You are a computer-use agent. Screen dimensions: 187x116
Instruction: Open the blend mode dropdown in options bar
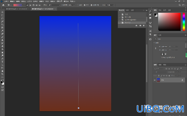click(x=54, y=5)
